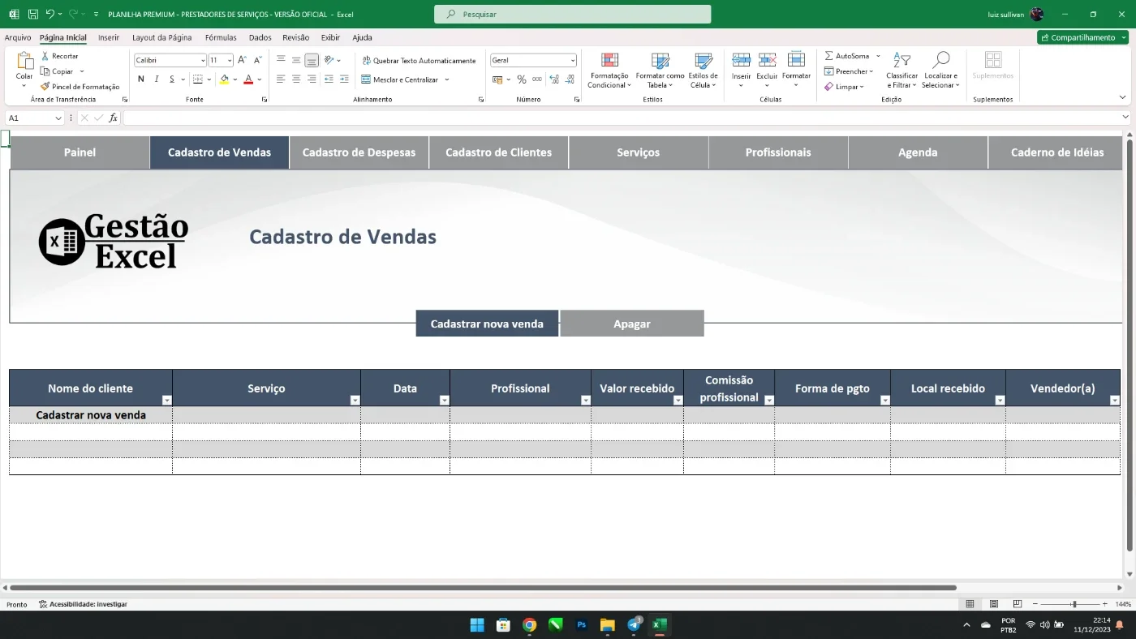Select the Recortar scissors icon

tap(45, 56)
